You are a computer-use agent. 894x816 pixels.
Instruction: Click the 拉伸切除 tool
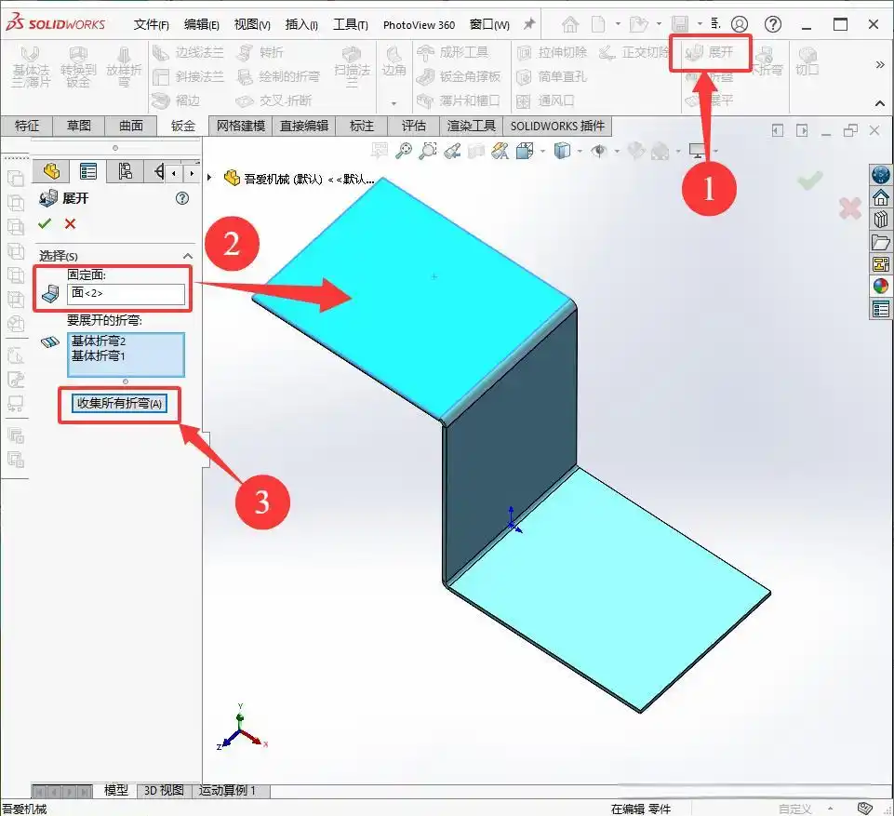pos(552,52)
